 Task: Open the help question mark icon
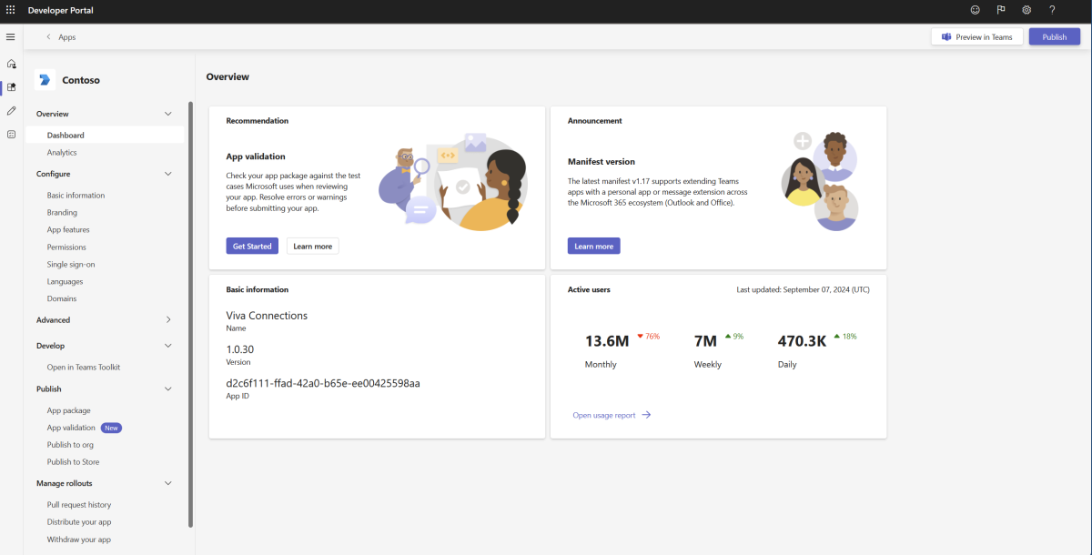click(1052, 10)
